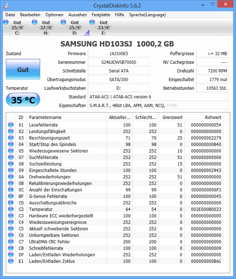Click the Parametername column header

[x=67, y=117]
